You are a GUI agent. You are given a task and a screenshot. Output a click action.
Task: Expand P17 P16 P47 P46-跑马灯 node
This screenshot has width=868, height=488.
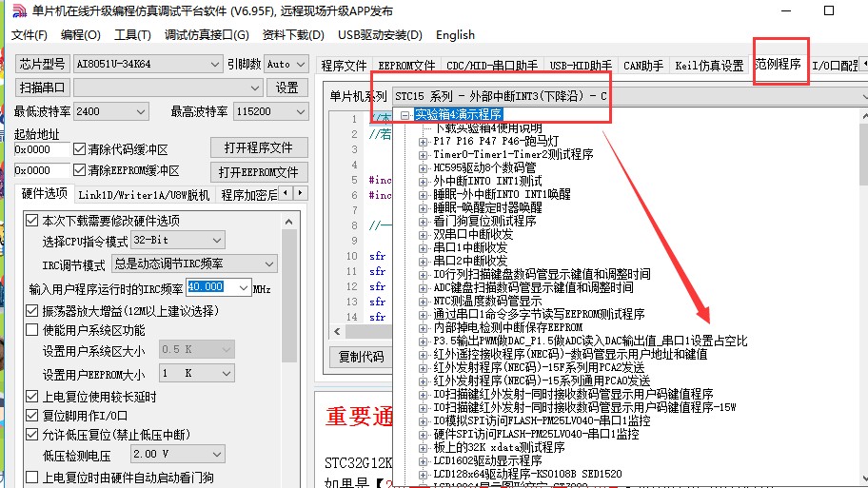point(423,142)
